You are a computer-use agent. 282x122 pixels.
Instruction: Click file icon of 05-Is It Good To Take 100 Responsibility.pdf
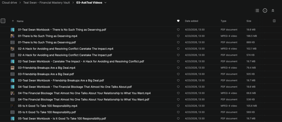coord(12,112)
